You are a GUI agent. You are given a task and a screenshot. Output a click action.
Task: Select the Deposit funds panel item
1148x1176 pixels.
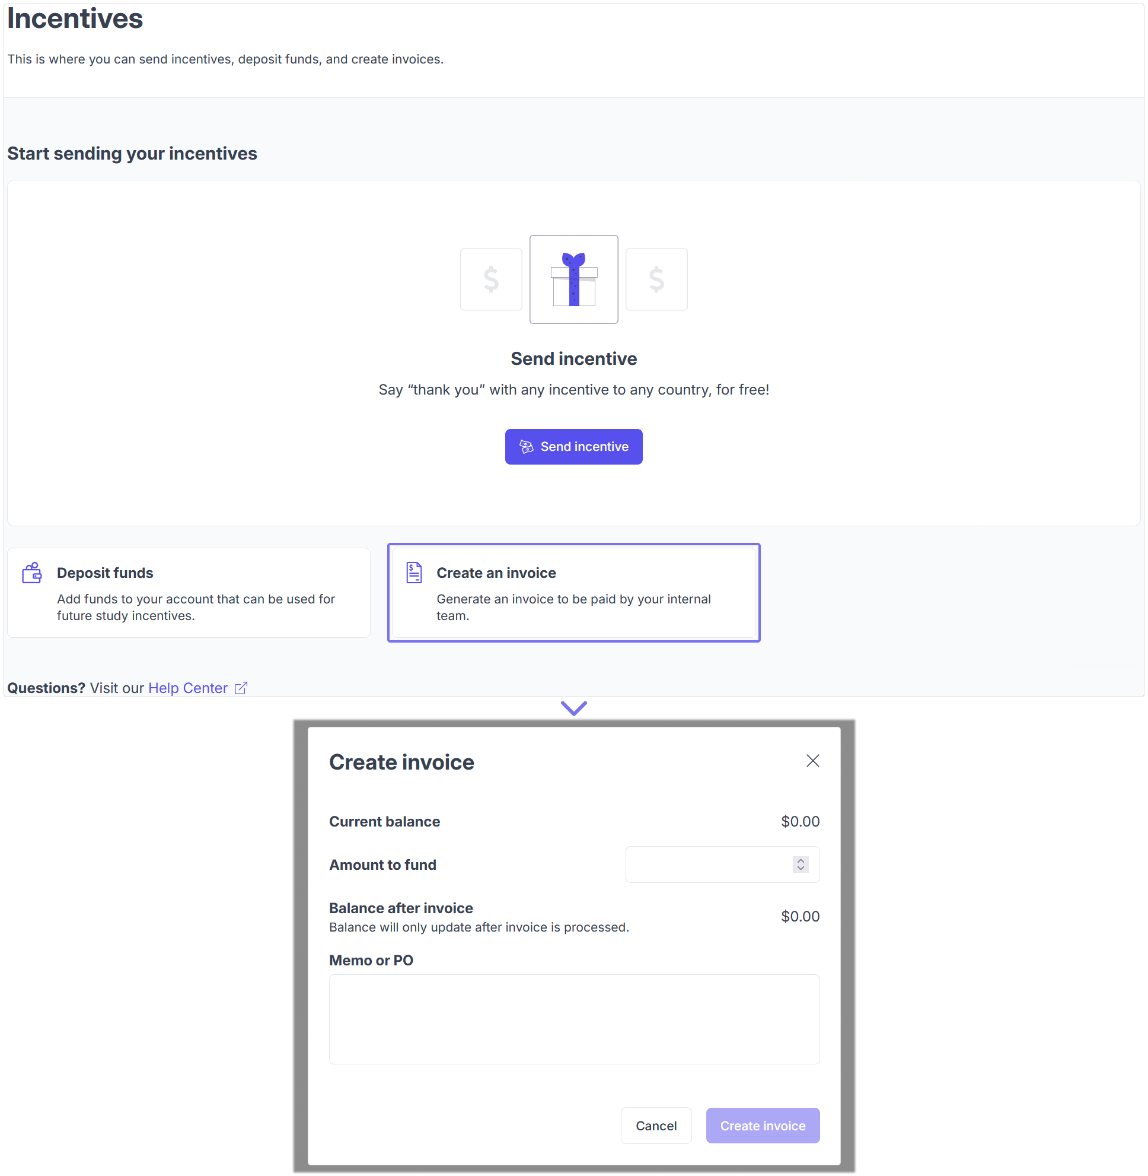pyautogui.click(x=193, y=593)
